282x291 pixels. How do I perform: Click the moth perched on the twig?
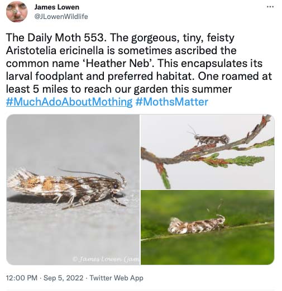[x=209, y=138]
